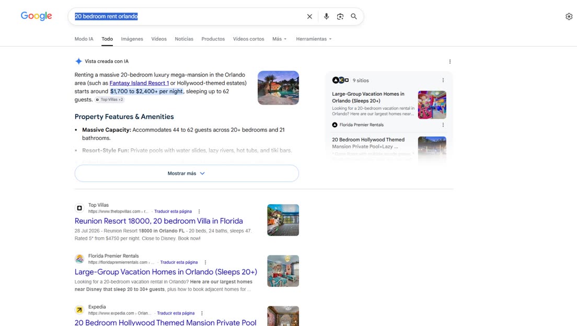This screenshot has width=577, height=326.
Task: Open AI overview three-dot options
Action: [x=449, y=62]
